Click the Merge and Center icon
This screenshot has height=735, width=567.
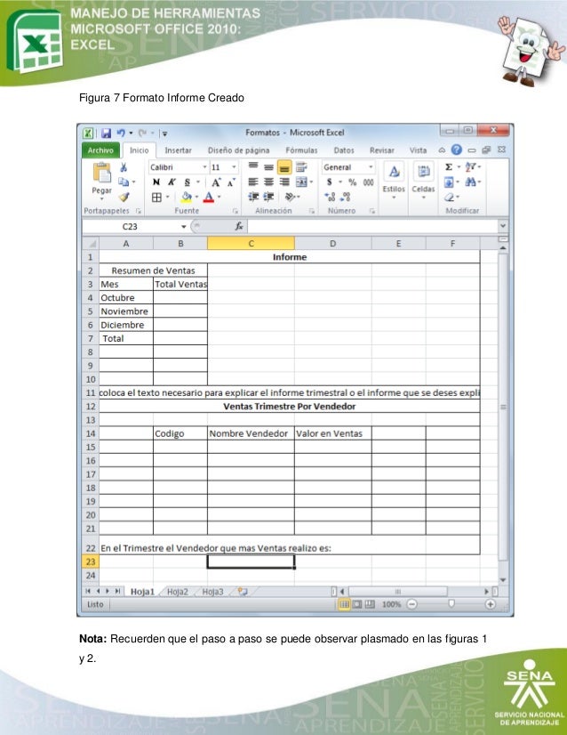301,182
